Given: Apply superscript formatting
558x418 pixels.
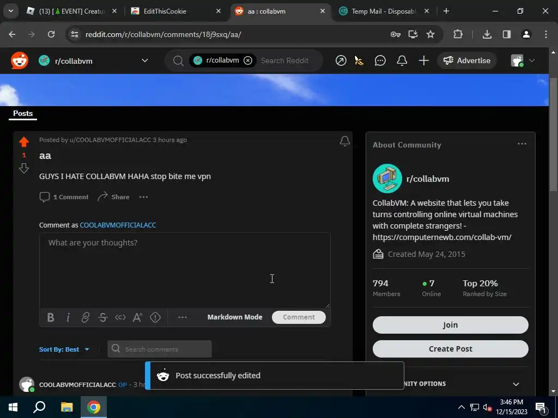Looking at the screenshot, I should point(138,317).
